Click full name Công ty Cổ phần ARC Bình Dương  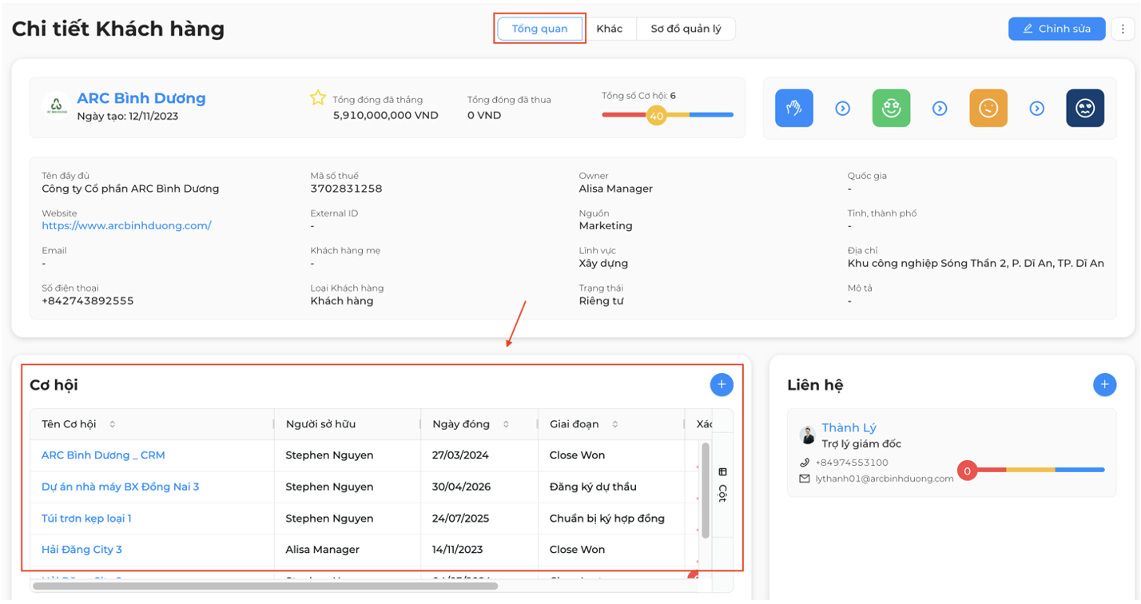(130, 189)
